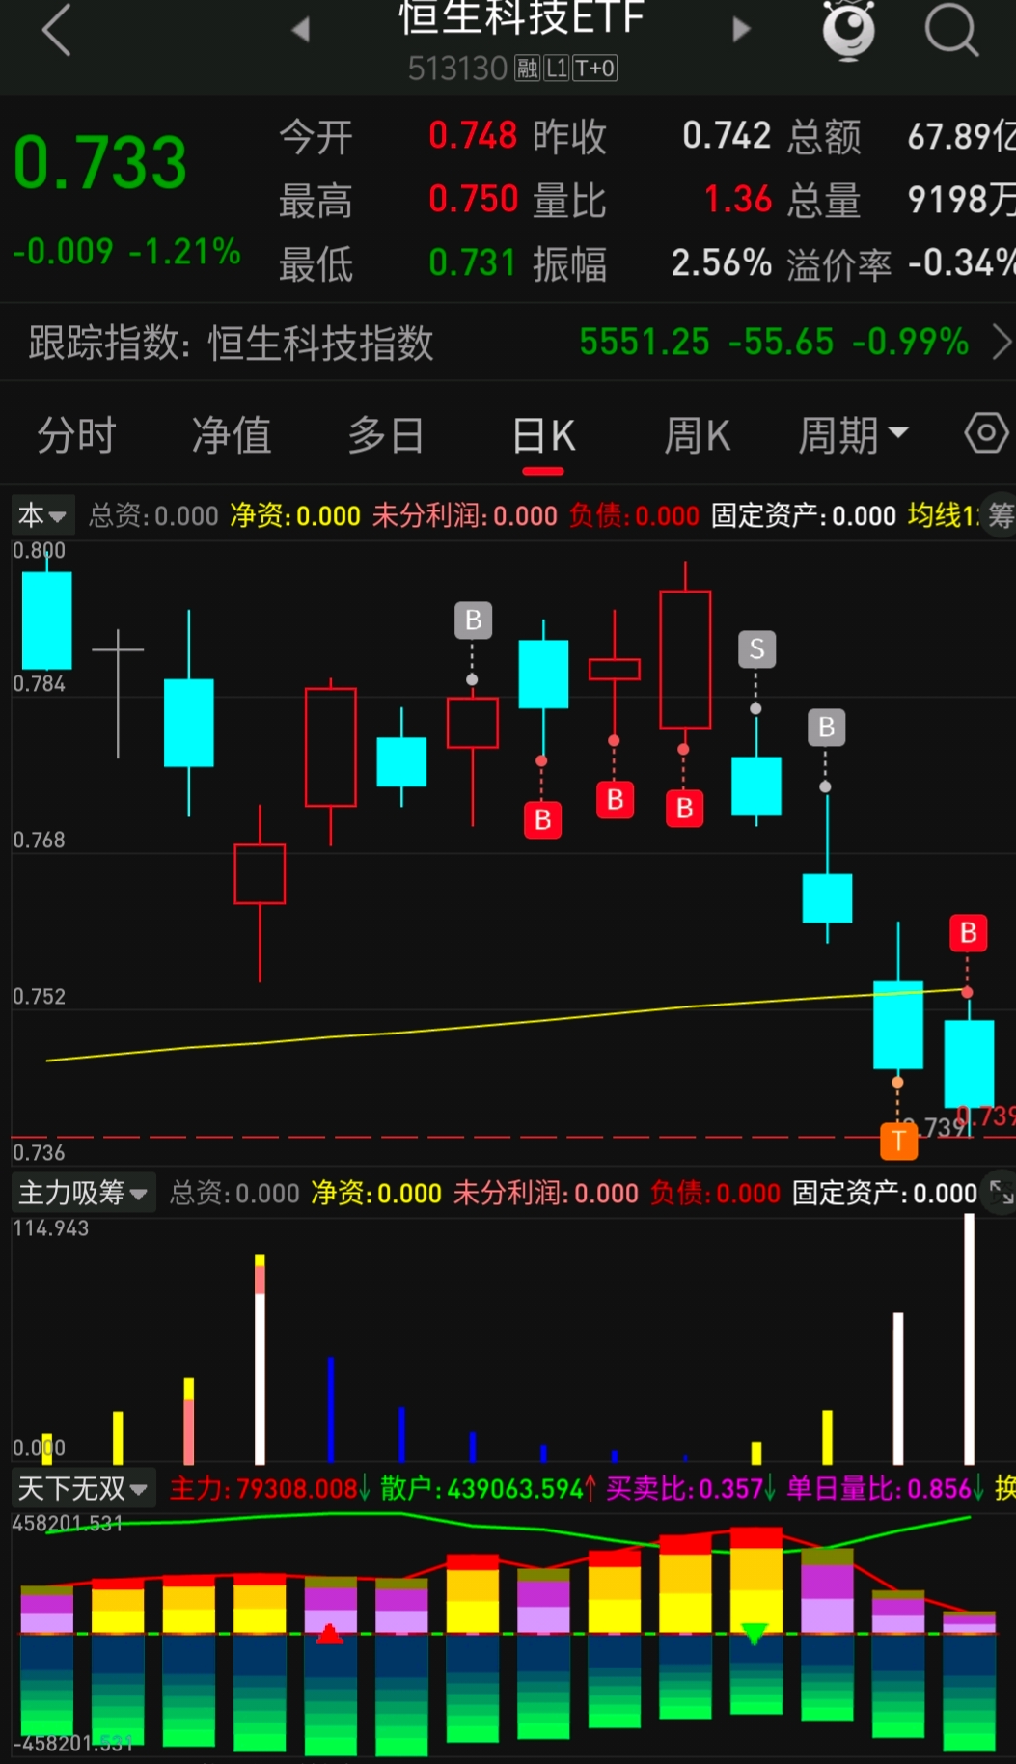Switch to 周K weekly candlestick tab
The image size is (1016, 1764).
click(698, 436)
